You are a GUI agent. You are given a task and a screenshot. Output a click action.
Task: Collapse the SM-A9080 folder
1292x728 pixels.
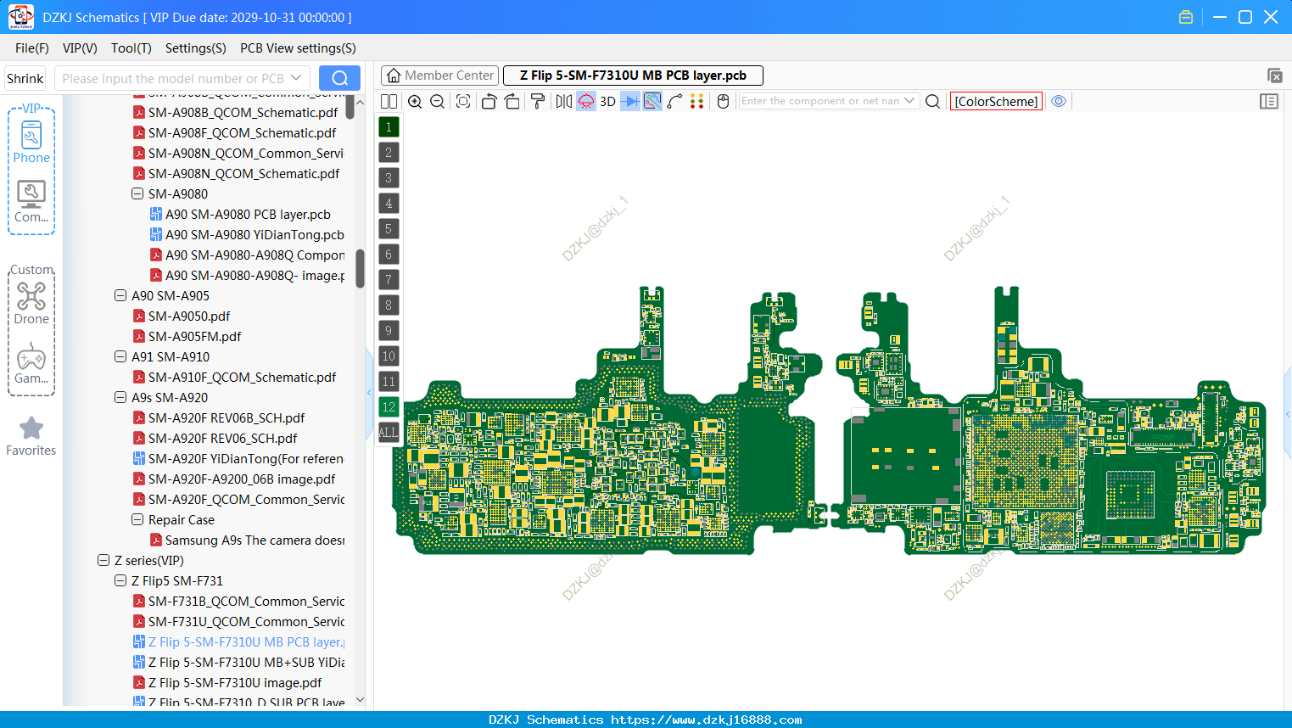(137, 193)
